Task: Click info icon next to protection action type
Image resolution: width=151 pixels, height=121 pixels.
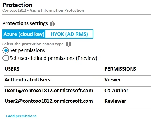Action: coord(68,44)
